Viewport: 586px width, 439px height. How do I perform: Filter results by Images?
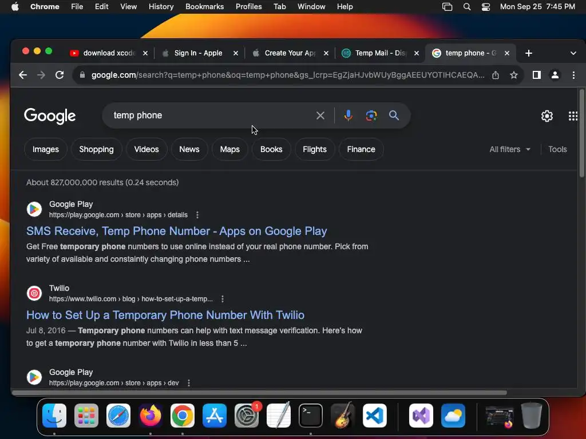click(46, 149)
